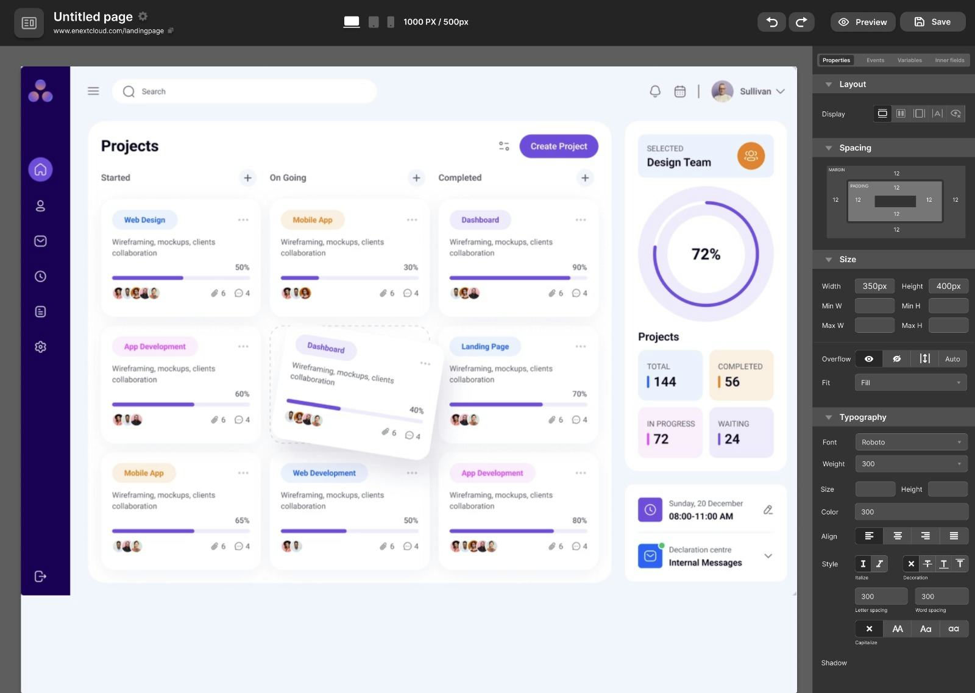Click the Save button
975x693 pixels.
pyautogui.click(x=932, y=21)
